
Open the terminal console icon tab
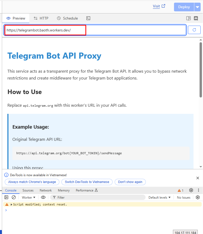point(88,18)
